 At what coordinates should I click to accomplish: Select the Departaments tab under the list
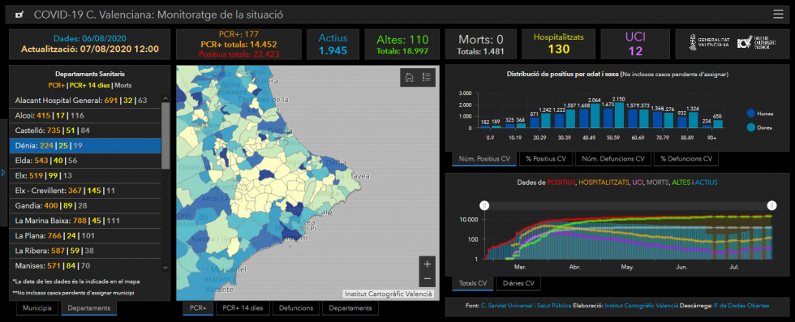pyautogui.click(x=88, y=307)
